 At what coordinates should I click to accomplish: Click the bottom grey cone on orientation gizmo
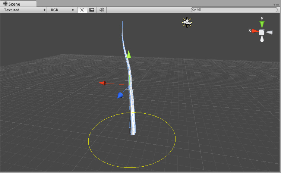click(x=262, y=38)
